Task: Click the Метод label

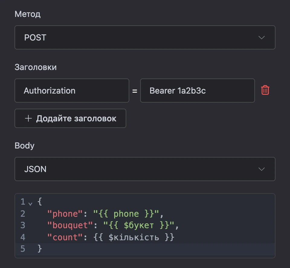Action: click(x=27, y=14)
